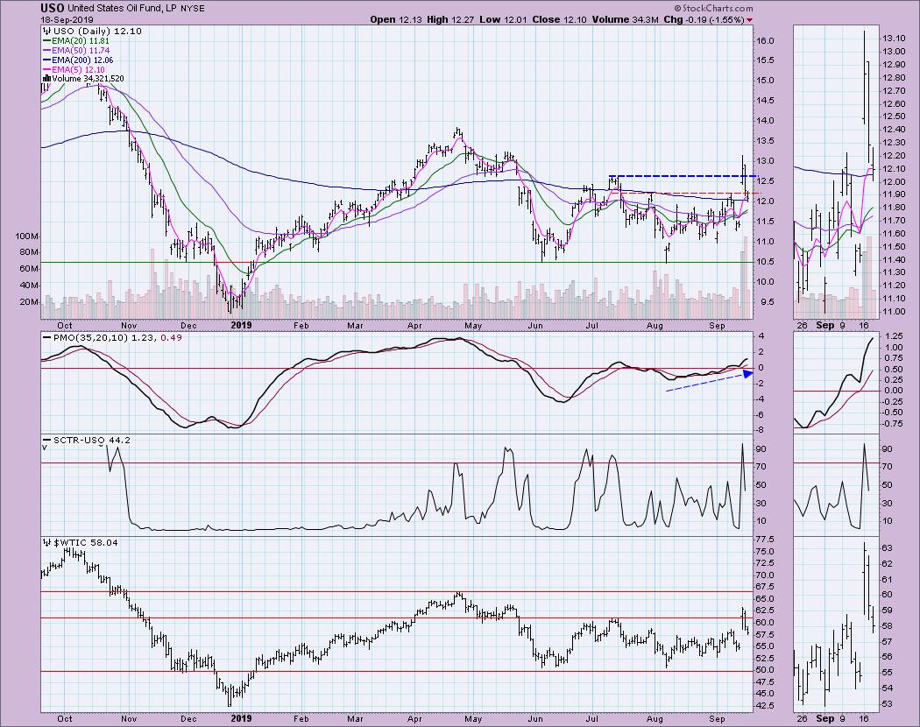Viewport: 920px width, 727px height.
Task: Click the 42.5 label on the $WTIC axis
Action: 764,706
